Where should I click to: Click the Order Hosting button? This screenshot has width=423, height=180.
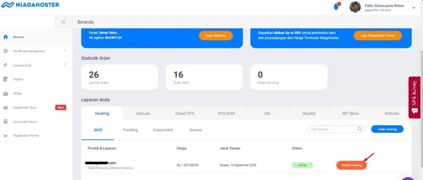click(x=387, y=129)
